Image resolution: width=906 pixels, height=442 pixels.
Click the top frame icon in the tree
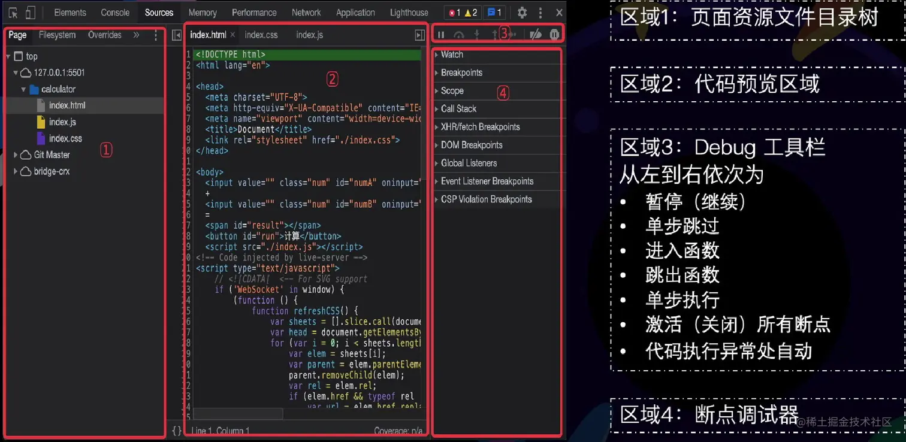(19, 56)
